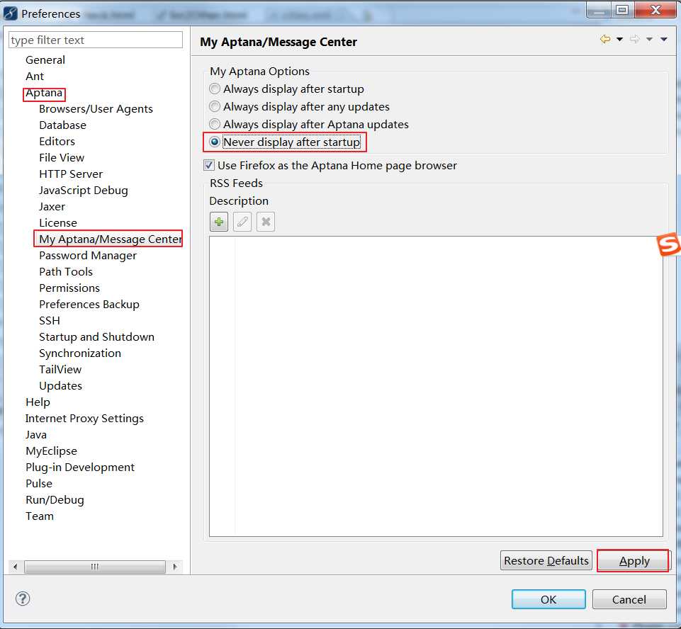
Task: Select General in the preferences tree
Action: pyautogui.click(x=45, y=60)
